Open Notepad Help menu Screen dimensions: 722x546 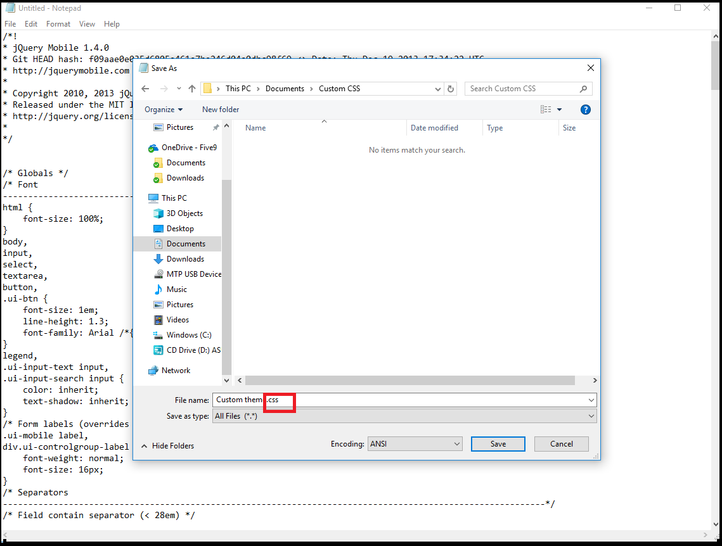click(x=112, y=24)
